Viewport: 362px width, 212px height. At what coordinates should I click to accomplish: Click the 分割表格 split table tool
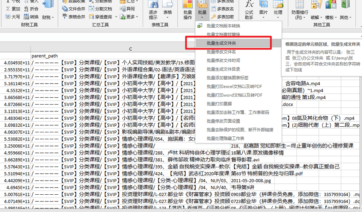click(x=101, y=1)
